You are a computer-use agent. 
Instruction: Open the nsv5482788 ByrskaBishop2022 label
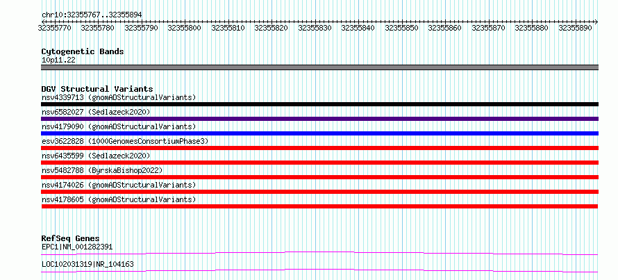pyautogui.click(x=102, y=170)
